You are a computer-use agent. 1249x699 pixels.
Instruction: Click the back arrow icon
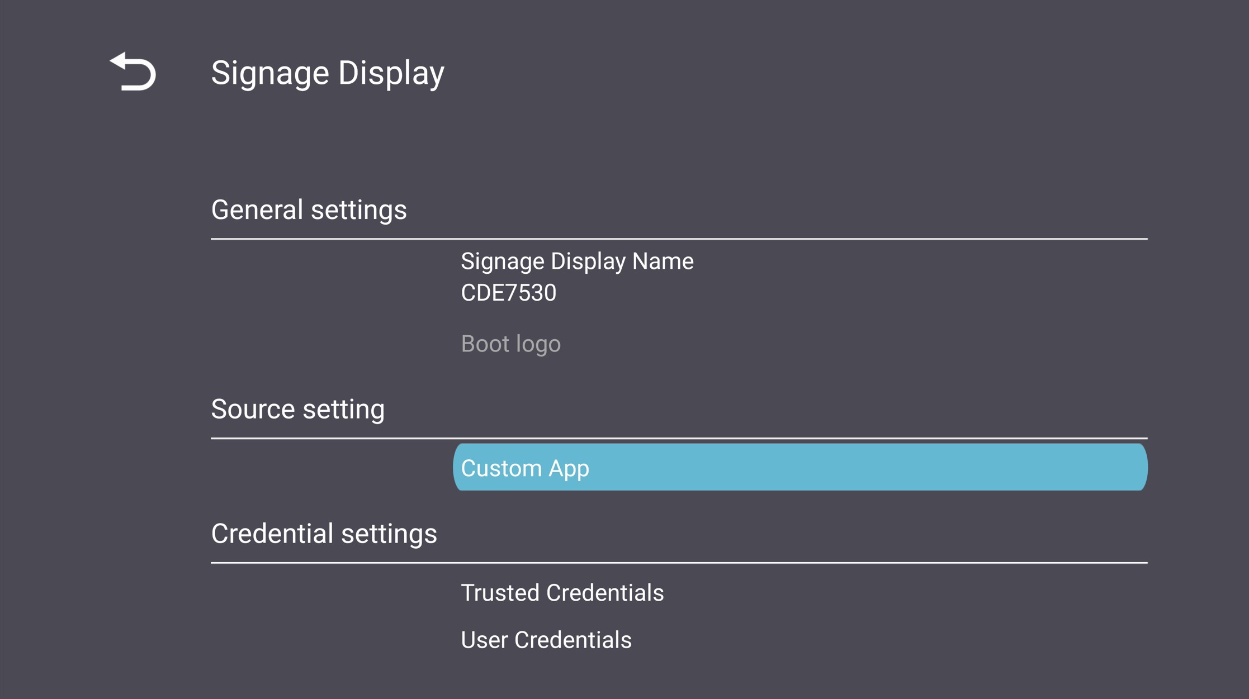pyautogui.click(x=133, y=72)
